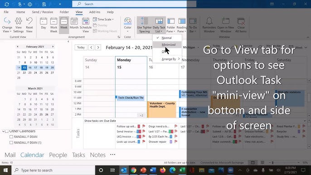Check the RANDALL F DEAN calendar checkbox

click(11, 137)
